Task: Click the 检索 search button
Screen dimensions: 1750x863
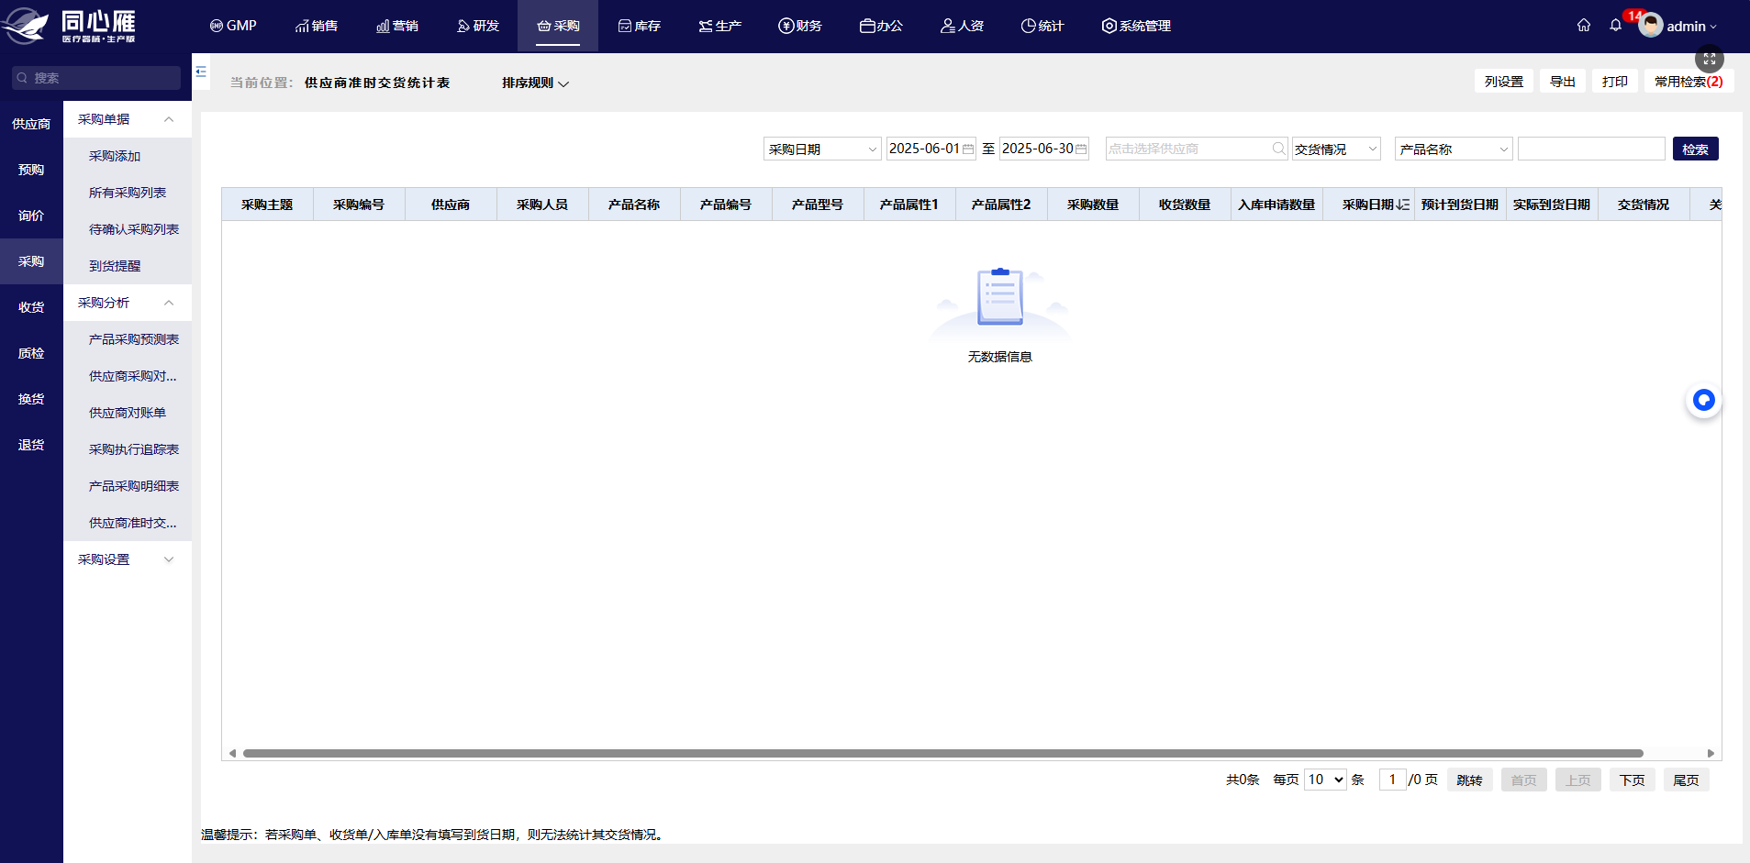Action: (x=1695, y=149)
